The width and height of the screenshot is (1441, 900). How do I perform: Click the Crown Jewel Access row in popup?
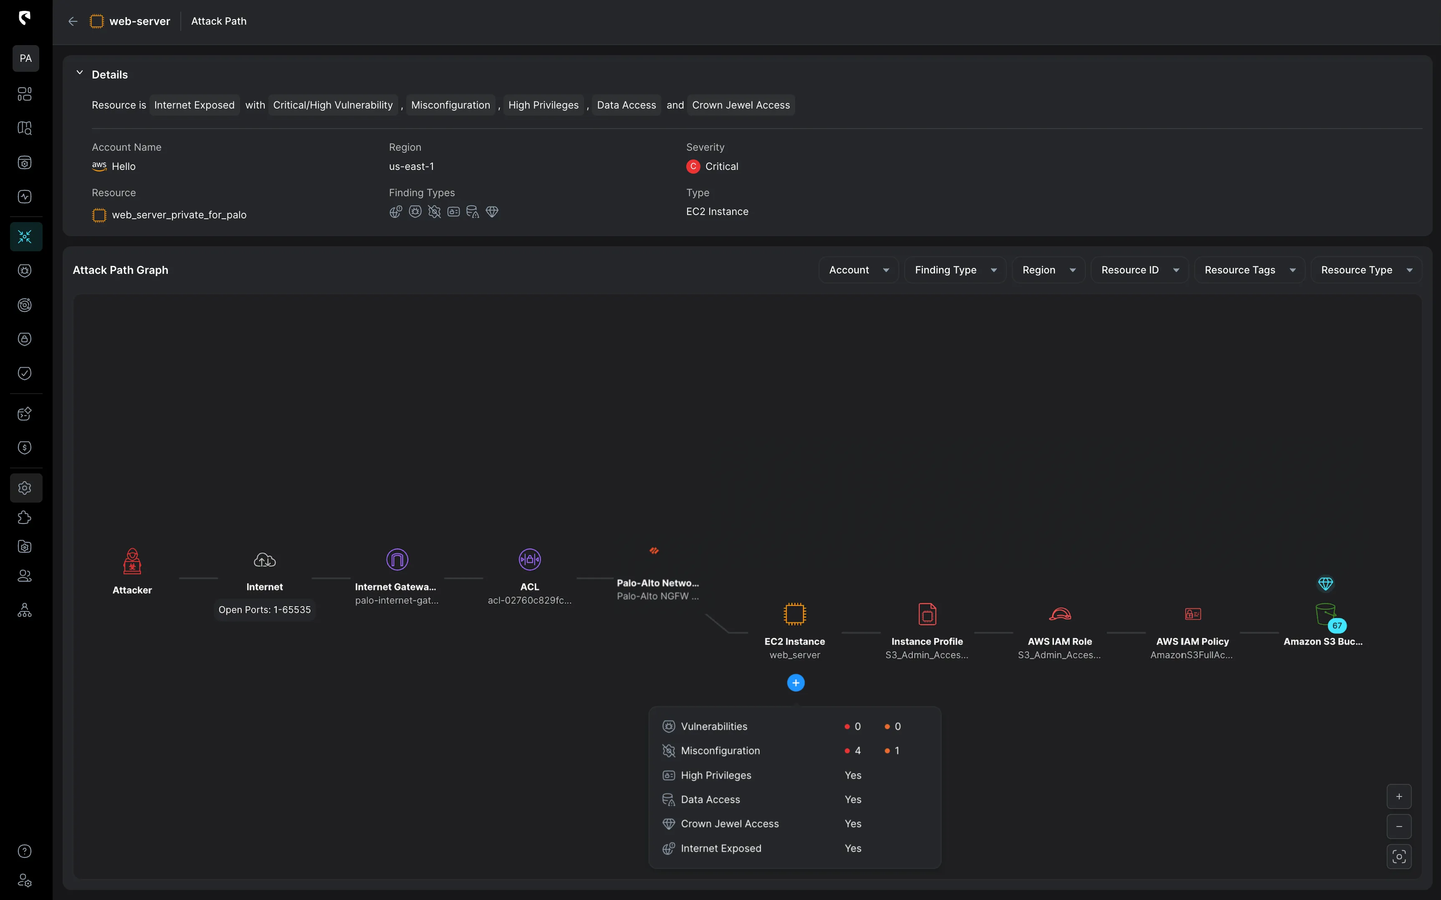tap(795, 824)
